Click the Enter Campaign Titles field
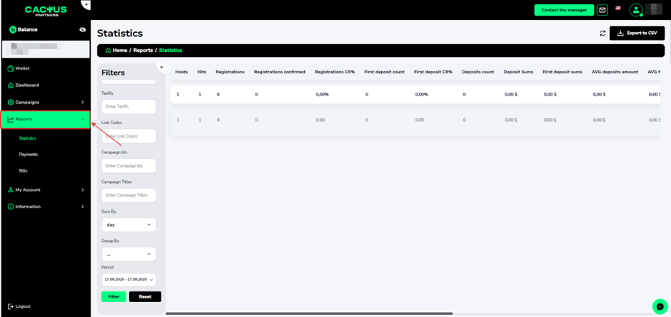 tap(128, 194)
